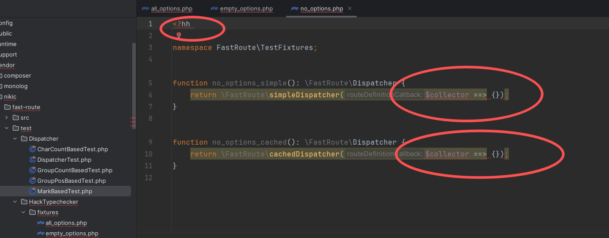The width and height of the screenshot is (609, 238).
Task: Click line number 9 in the gutter
Action: (x=150, y=142)
